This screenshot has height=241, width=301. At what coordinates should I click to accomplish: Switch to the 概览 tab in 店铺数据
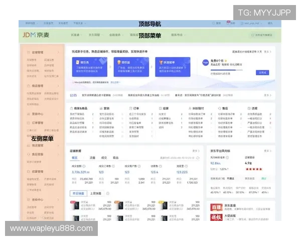tap(74, 158)
